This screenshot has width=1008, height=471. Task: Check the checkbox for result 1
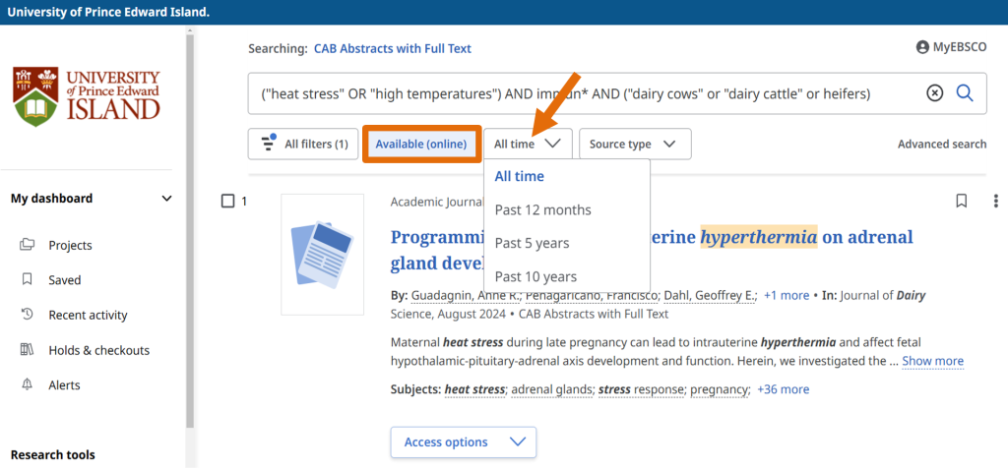(x=228, y=202)
